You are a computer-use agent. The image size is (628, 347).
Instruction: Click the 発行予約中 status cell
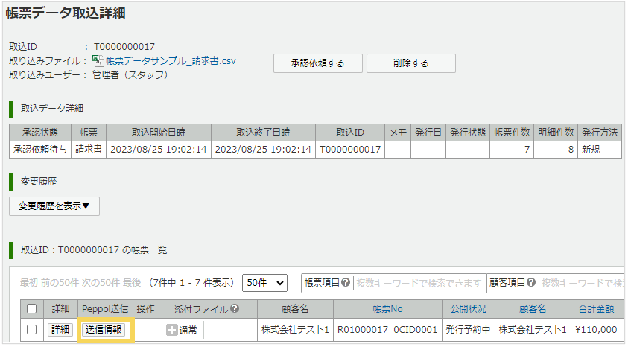tap(468, 330)
